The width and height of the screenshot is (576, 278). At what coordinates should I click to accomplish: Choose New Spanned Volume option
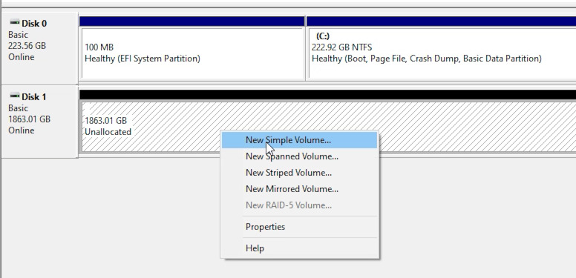299,156
